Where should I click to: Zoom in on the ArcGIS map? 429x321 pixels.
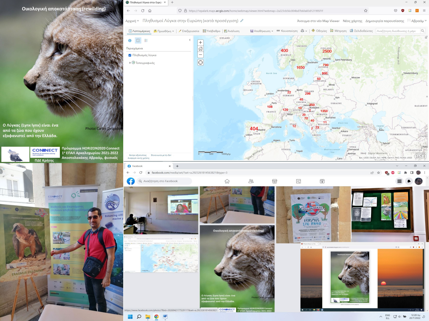200,42
